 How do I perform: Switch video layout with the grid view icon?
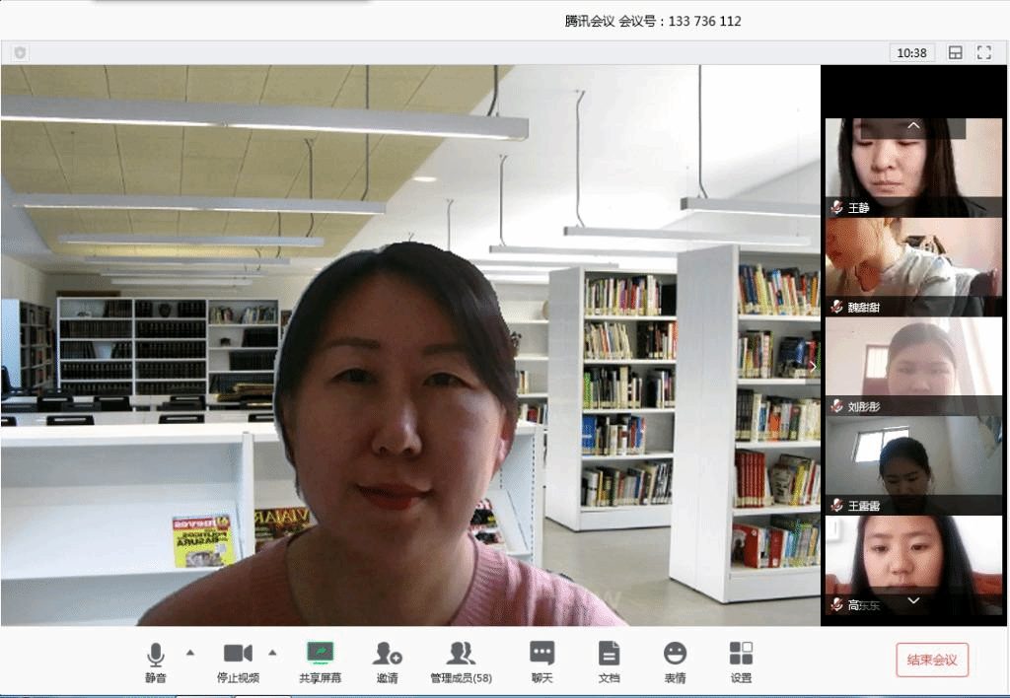pos(955,53)
